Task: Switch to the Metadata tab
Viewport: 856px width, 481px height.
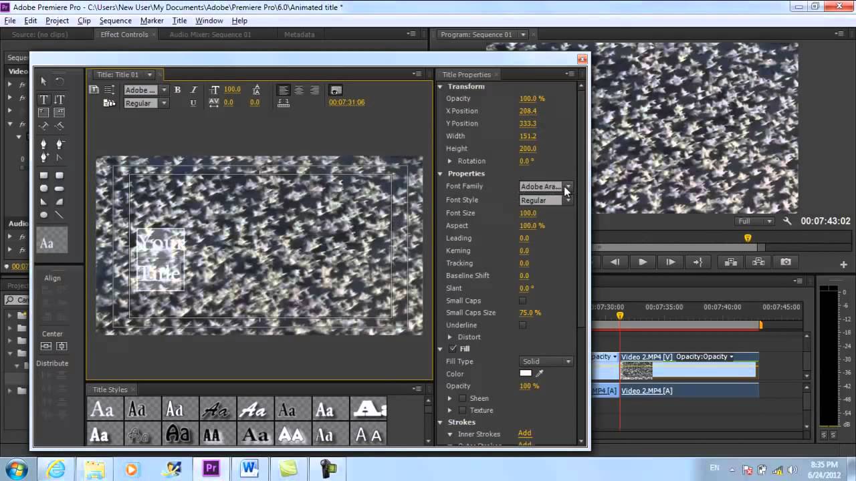Action: [x=299, y=35]
